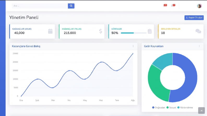Click the scroll-to-top arrow button
This screenshot has width=207, height=116.
pyautogui.click(x=201, y=111)
